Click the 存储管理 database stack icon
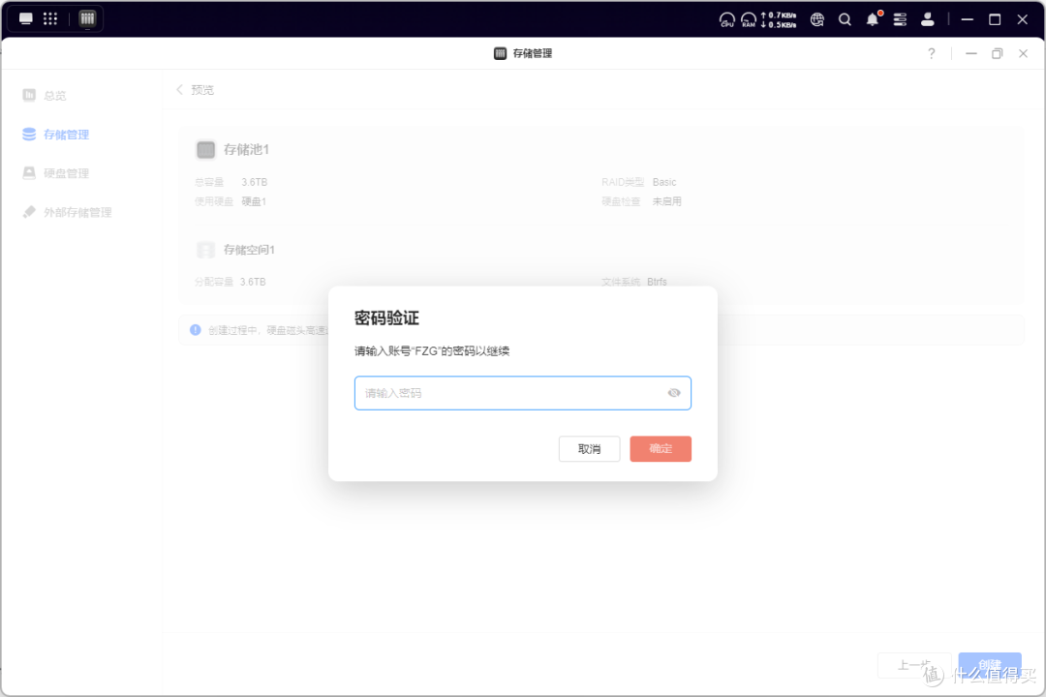Image resolution: width=1046 pixels, height=697 pixels. tap(29, 134)
